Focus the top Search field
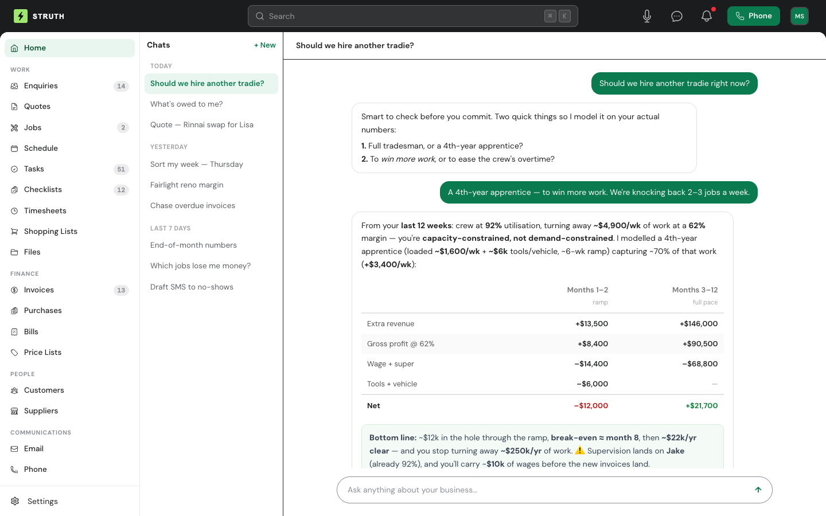The image size is (826, 516). tap(413, 16)
